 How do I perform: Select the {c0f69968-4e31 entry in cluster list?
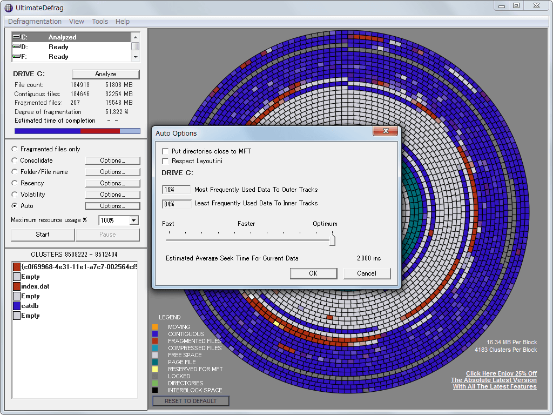coord(79,267)
